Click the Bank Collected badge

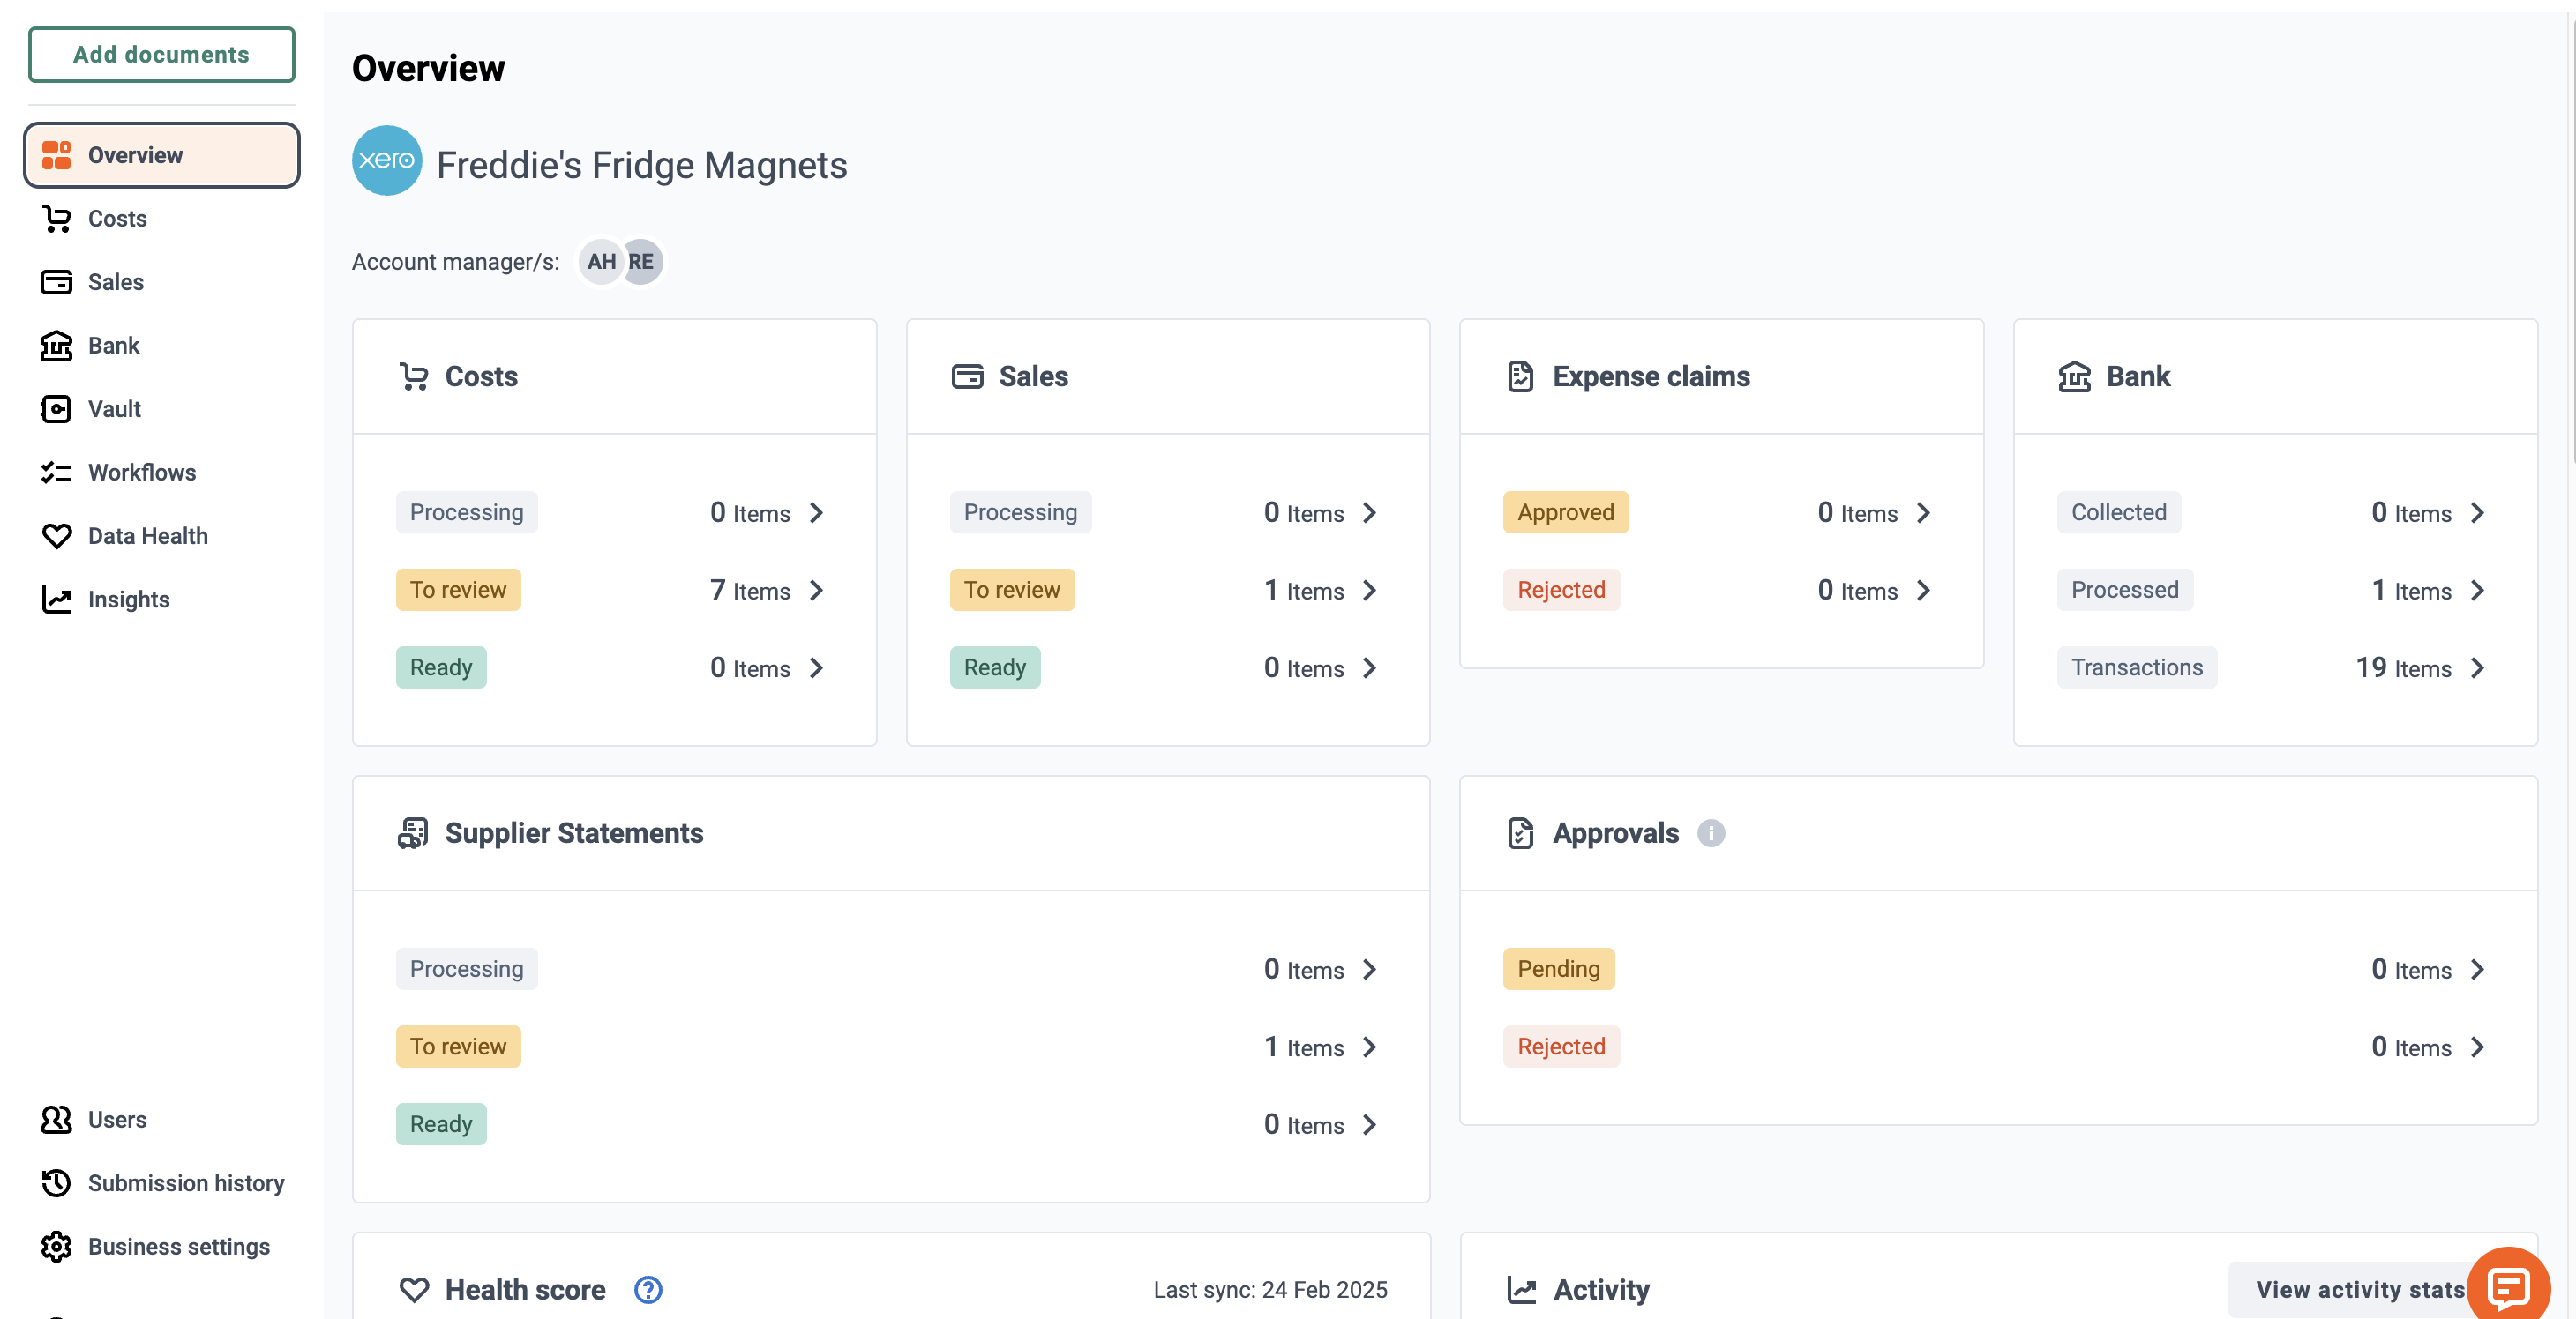pos(2119,512)
